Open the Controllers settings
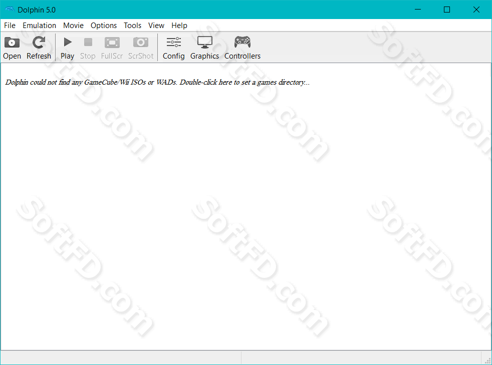The image size is (492, 365). tap(242, 48)
